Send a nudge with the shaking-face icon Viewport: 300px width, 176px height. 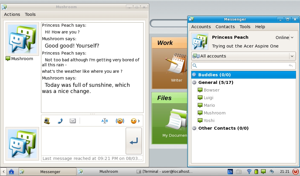120,121
